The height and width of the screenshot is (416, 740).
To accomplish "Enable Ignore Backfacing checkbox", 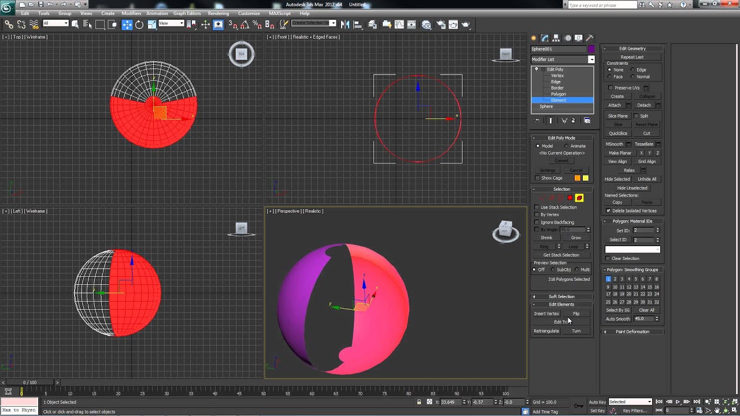I will 537,222.
